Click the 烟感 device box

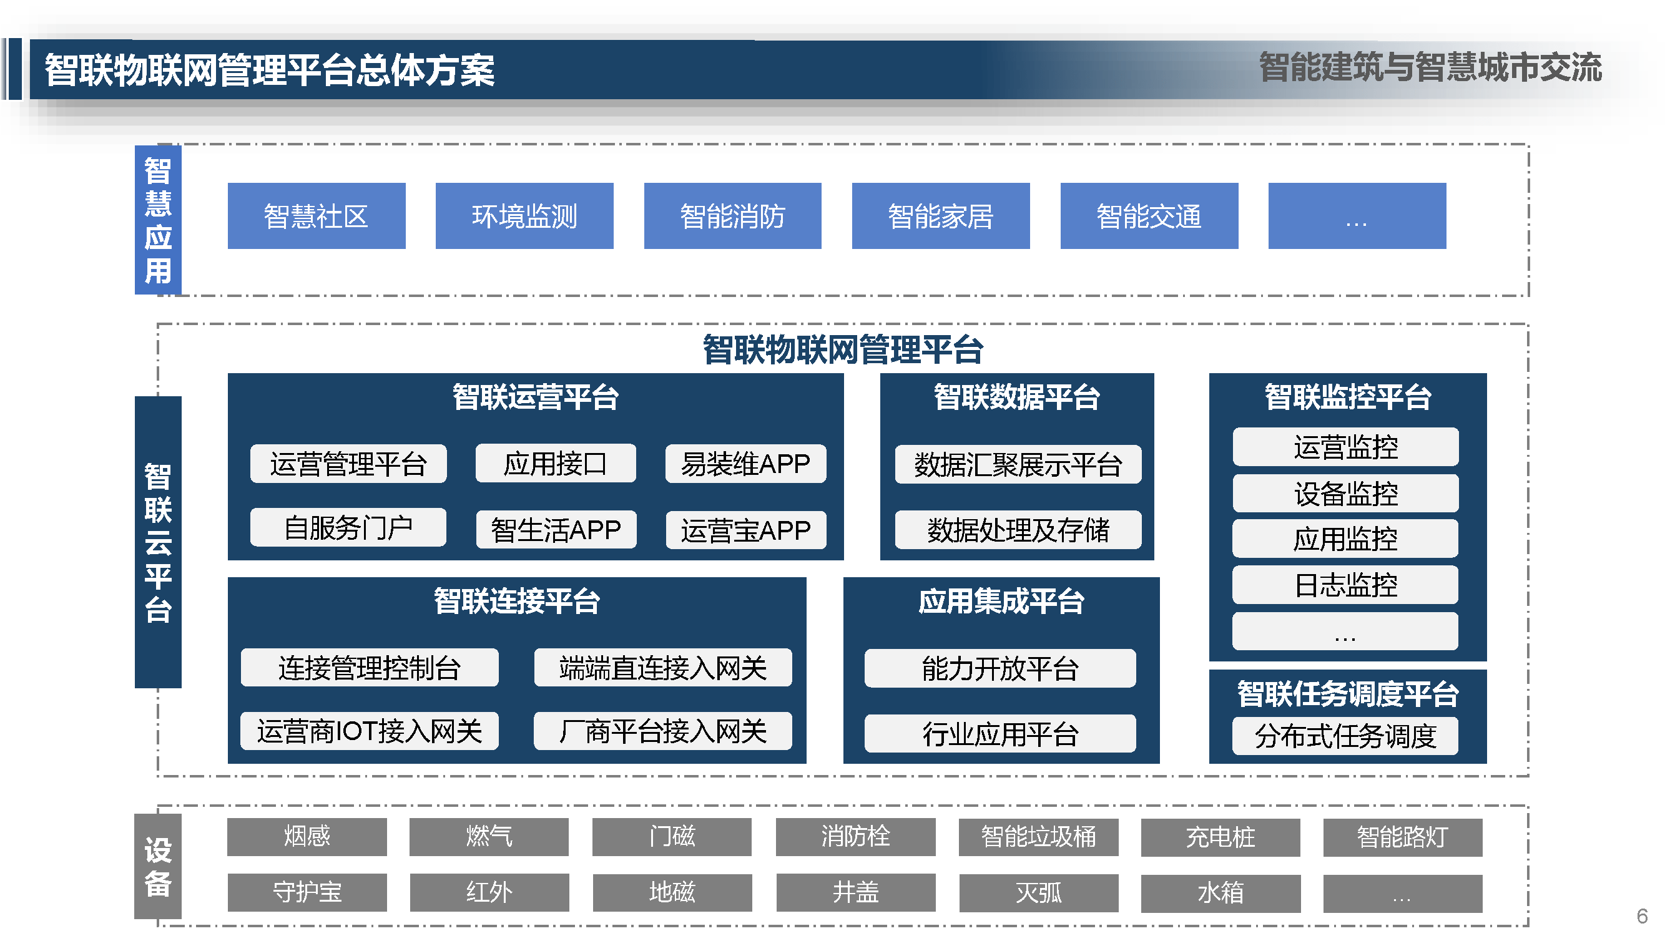(307, 837)
